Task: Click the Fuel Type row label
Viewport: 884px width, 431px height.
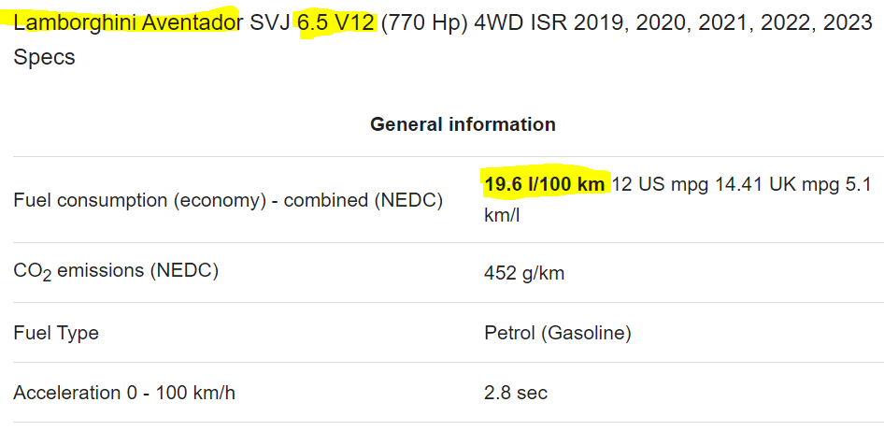Action: coord(56,333)
